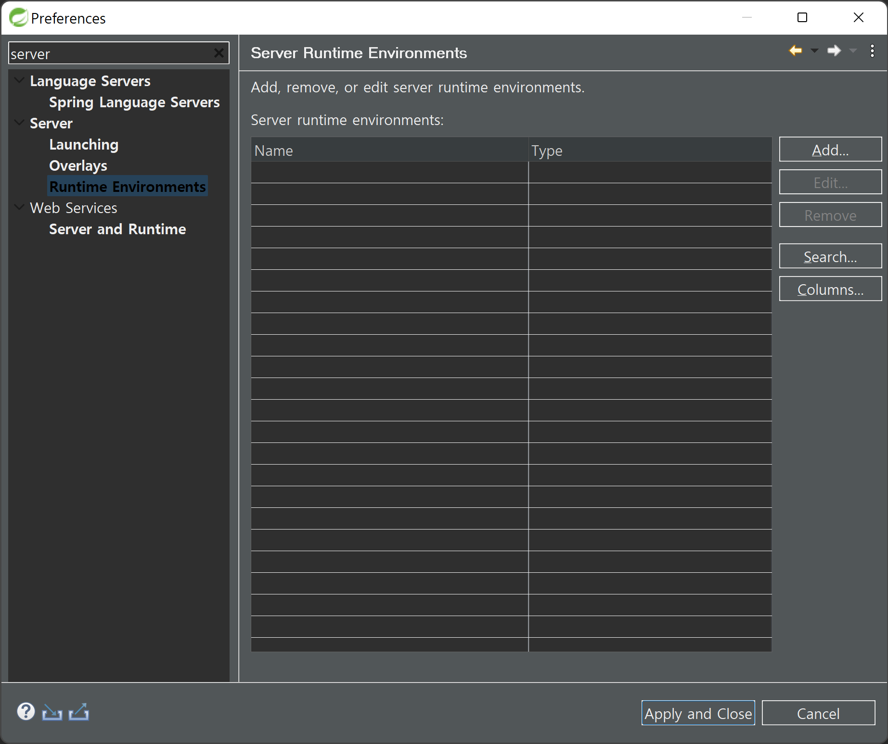Click Apply and Close
The image size is (888, 744).
[x=698, y=713]
